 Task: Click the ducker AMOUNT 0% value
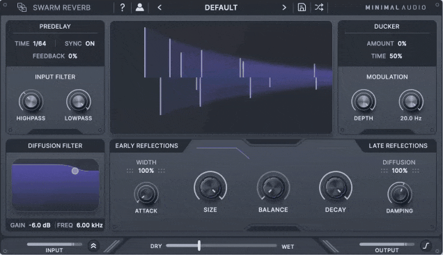click(x=402, y=43)
